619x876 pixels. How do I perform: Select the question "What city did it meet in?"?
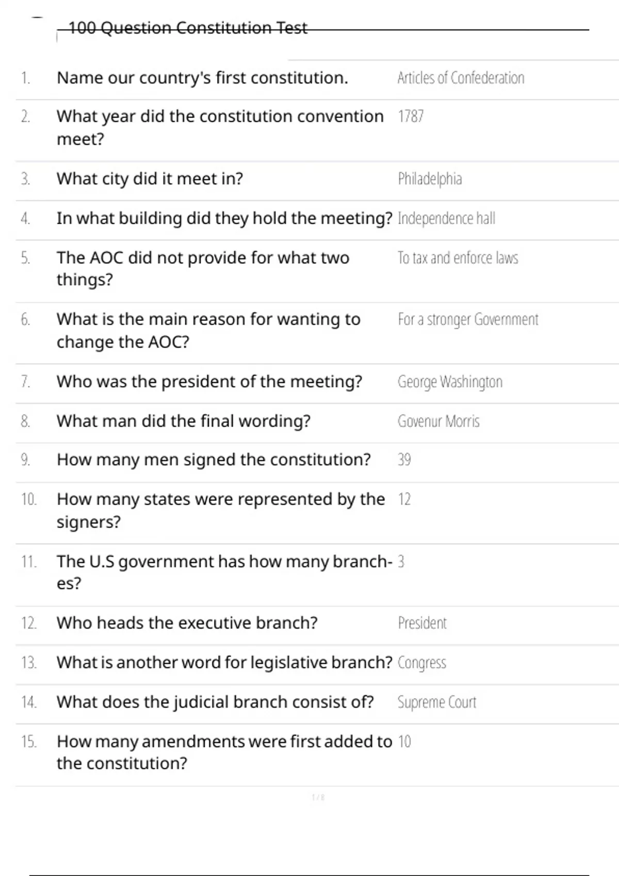click(150, 179)
